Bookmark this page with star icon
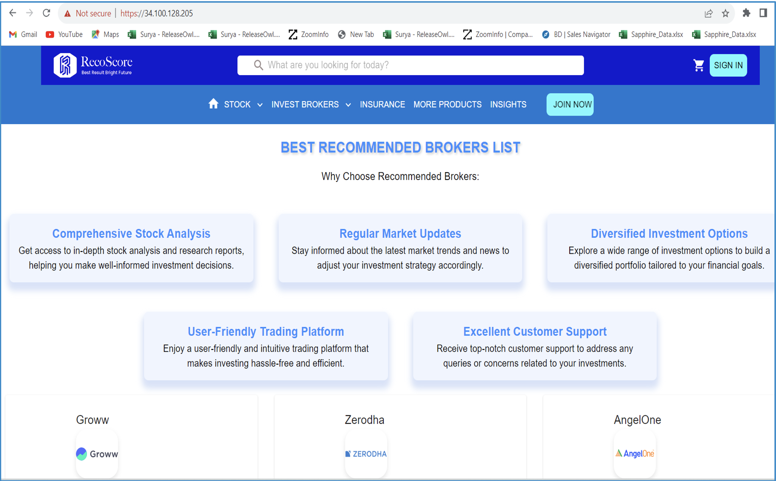This screenshot has height=481, width=776. (x=725, y=14)
